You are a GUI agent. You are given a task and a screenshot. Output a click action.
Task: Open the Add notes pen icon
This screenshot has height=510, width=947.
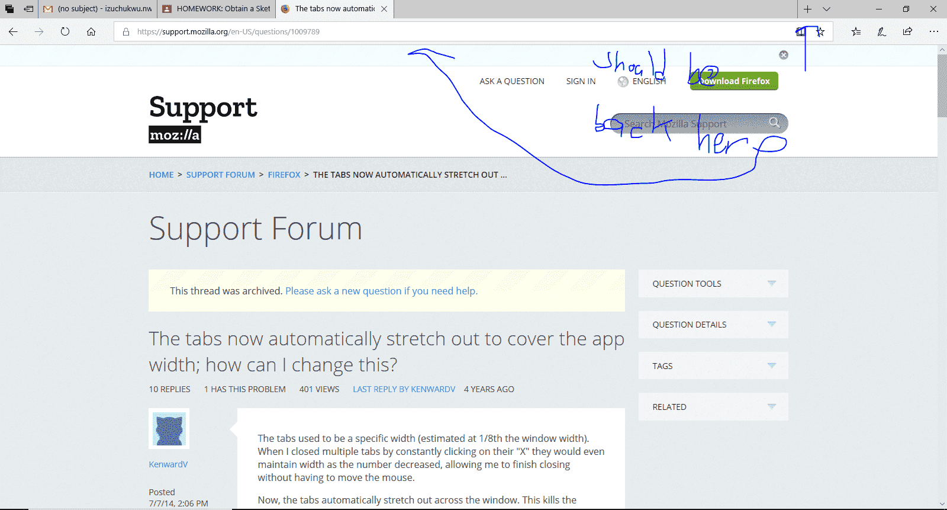tap(882, 32)
